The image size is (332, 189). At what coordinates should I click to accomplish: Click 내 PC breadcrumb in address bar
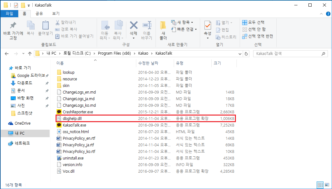pos(52,53)
